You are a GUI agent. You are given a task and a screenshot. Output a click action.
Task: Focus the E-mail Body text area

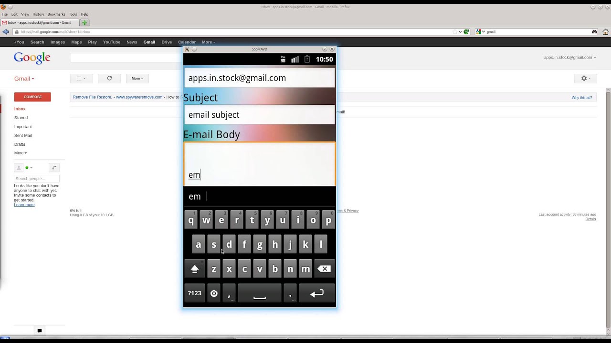260,164
